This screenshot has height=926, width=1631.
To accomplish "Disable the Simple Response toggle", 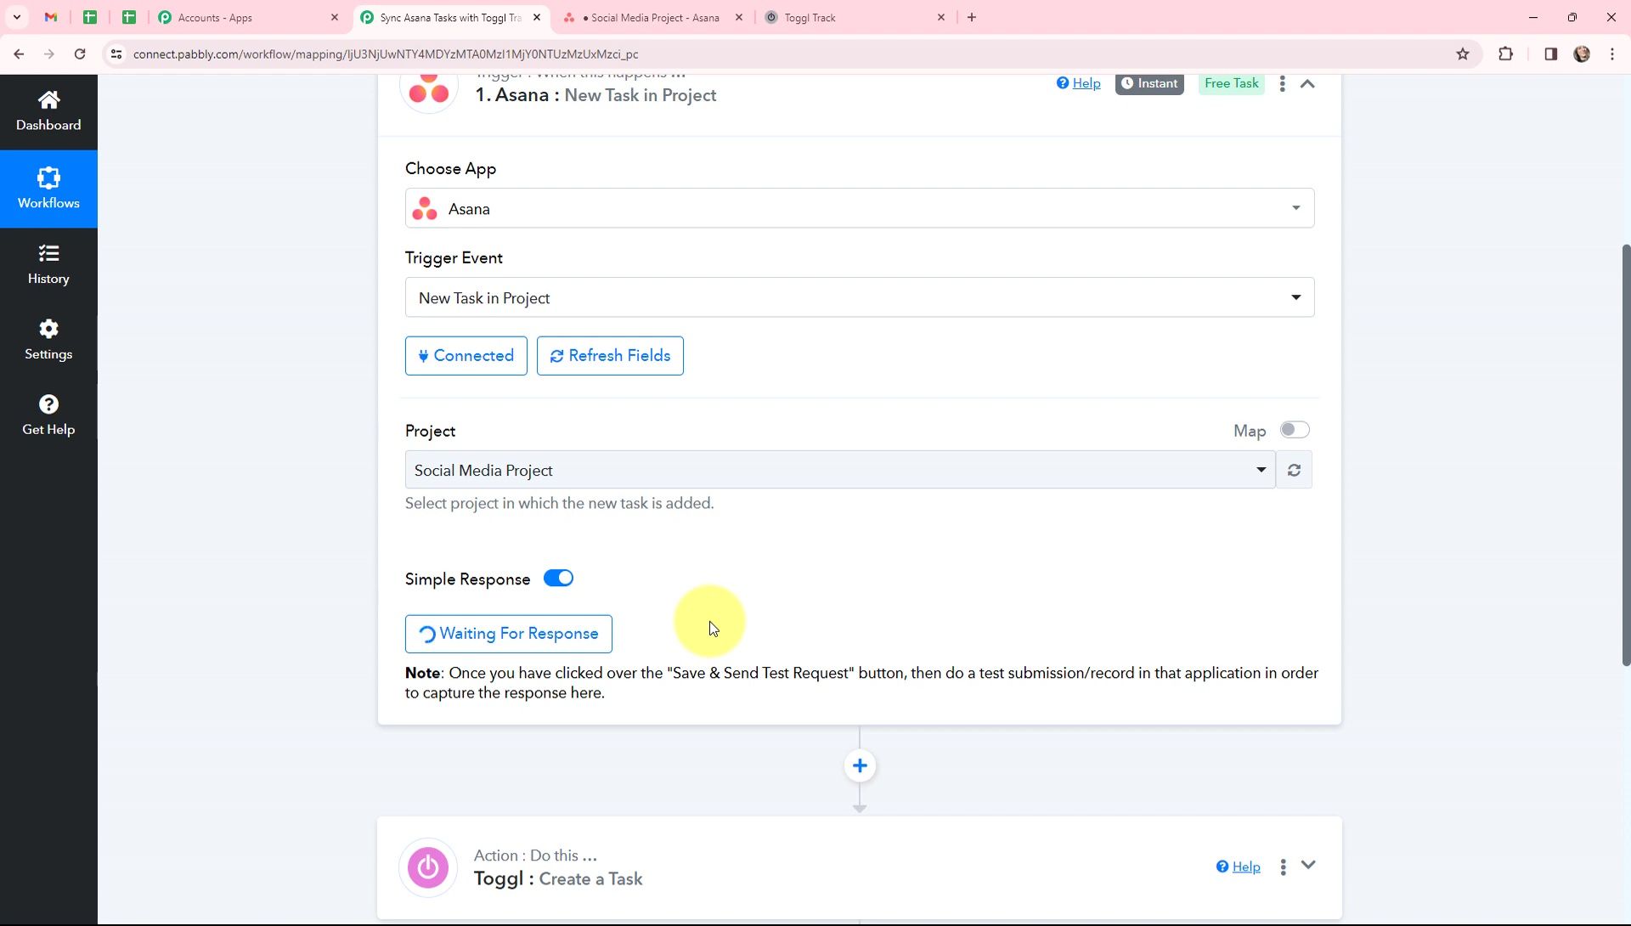I will click(559, 579).
